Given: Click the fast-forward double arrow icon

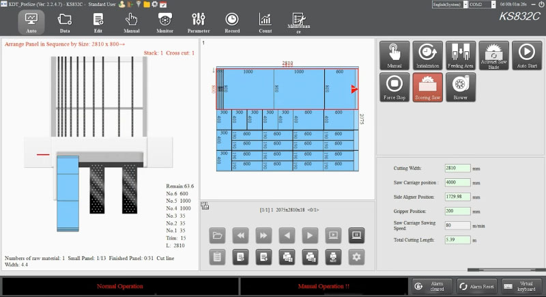Looking at the screenshot, I should point(263,236).
